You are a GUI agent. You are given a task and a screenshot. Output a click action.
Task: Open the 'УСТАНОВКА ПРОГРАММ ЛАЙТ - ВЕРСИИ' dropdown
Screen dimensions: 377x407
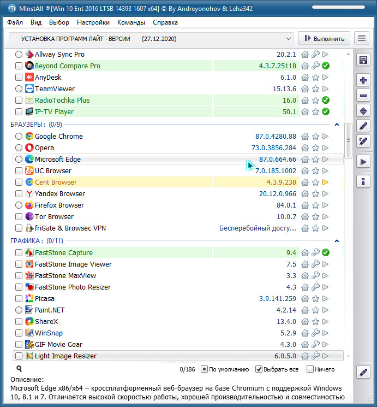click(x=151, y=39)
